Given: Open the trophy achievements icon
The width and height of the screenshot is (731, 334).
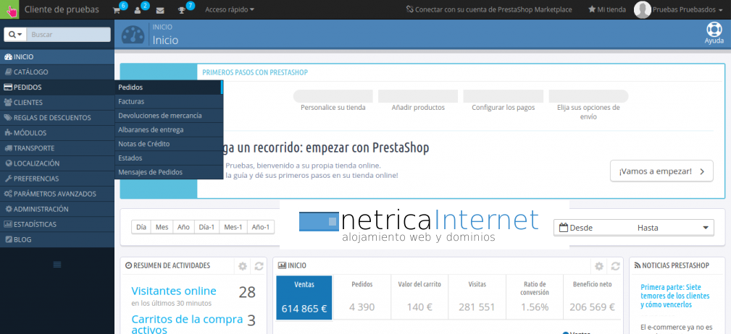Looking at the screenshot, I should (x=183, y=9).
